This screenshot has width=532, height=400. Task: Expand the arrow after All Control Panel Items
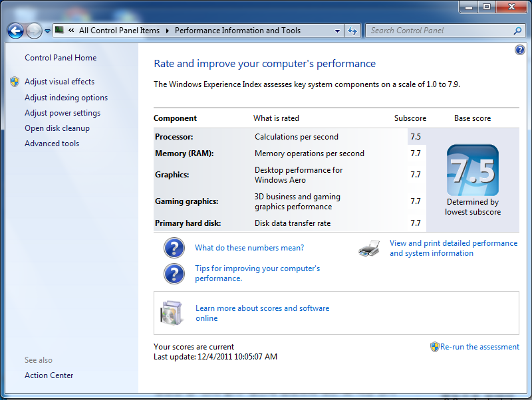click(168, 31)
